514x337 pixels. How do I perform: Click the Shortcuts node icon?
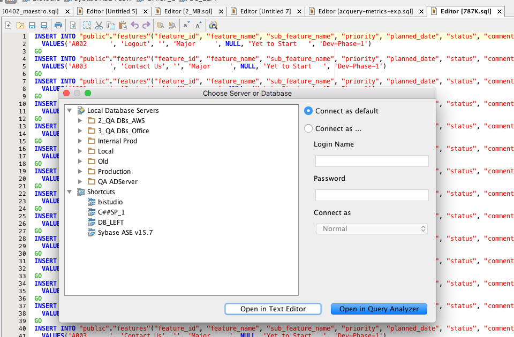81,192
